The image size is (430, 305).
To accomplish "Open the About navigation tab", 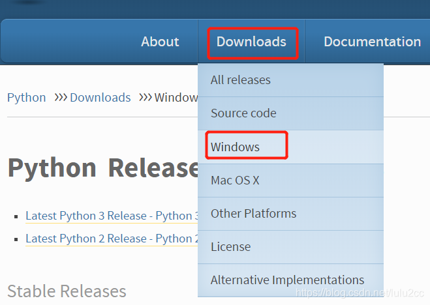I will 160,42.
